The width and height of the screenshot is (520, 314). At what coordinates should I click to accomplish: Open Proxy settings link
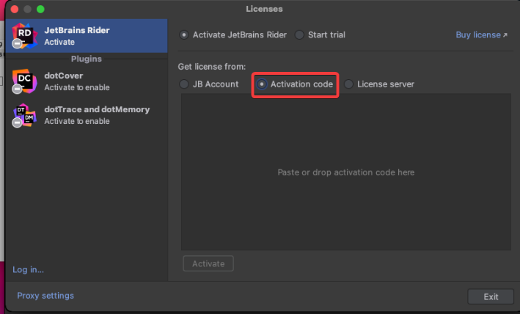45,296
